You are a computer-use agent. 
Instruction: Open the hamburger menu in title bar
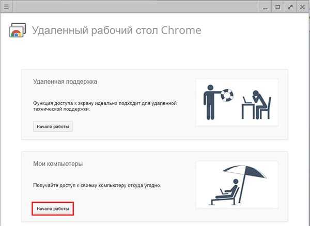coord(6,7)
